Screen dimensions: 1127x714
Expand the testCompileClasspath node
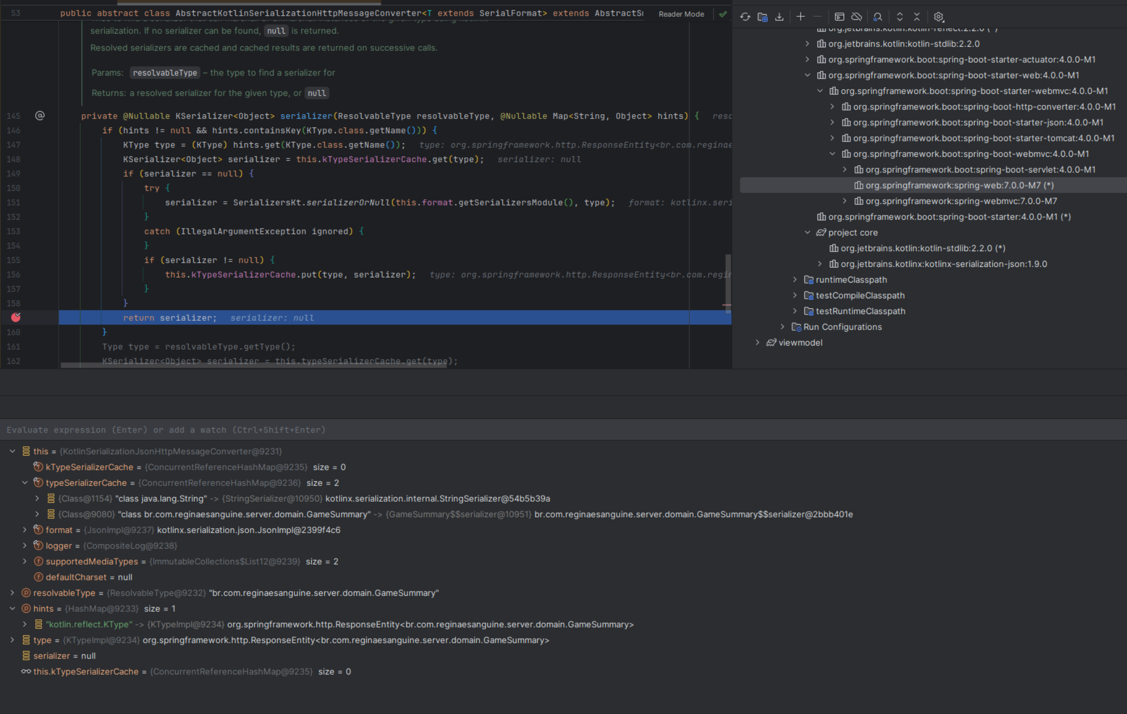(x=795, y=295)
